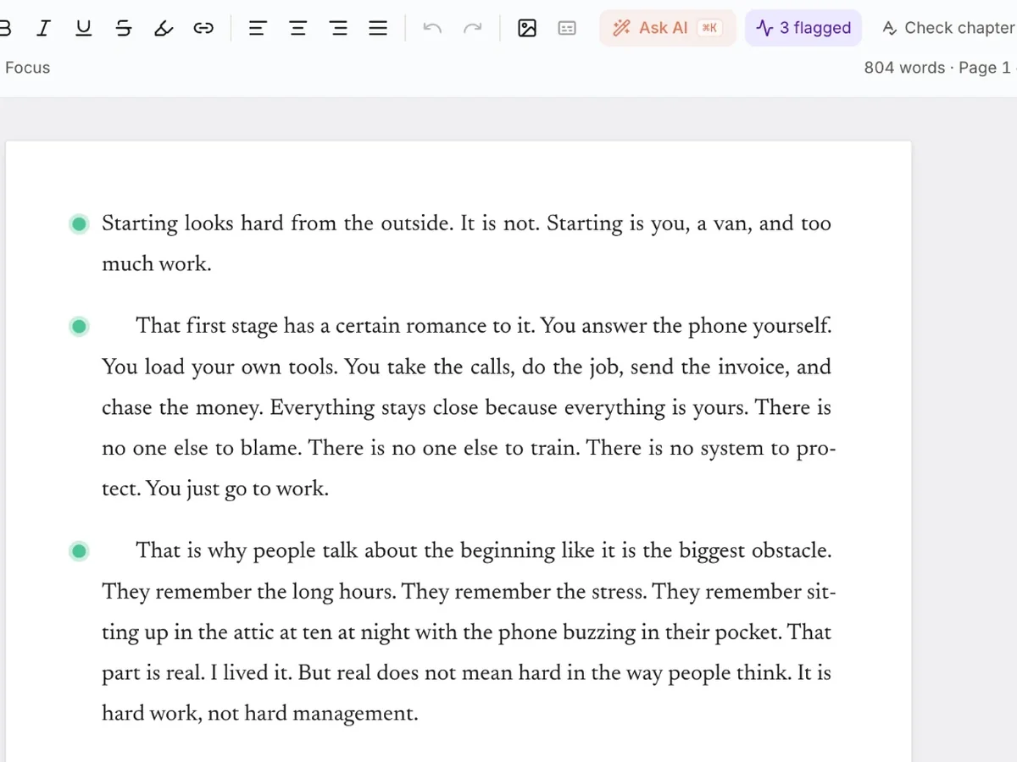
Task: Click the words 'hard work, not hard management.'
Action: click(260, 714)
